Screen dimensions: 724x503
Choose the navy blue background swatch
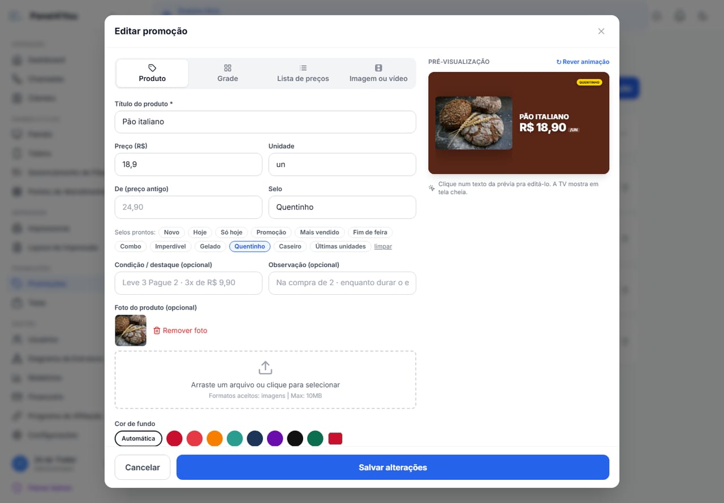pos(255,438)
